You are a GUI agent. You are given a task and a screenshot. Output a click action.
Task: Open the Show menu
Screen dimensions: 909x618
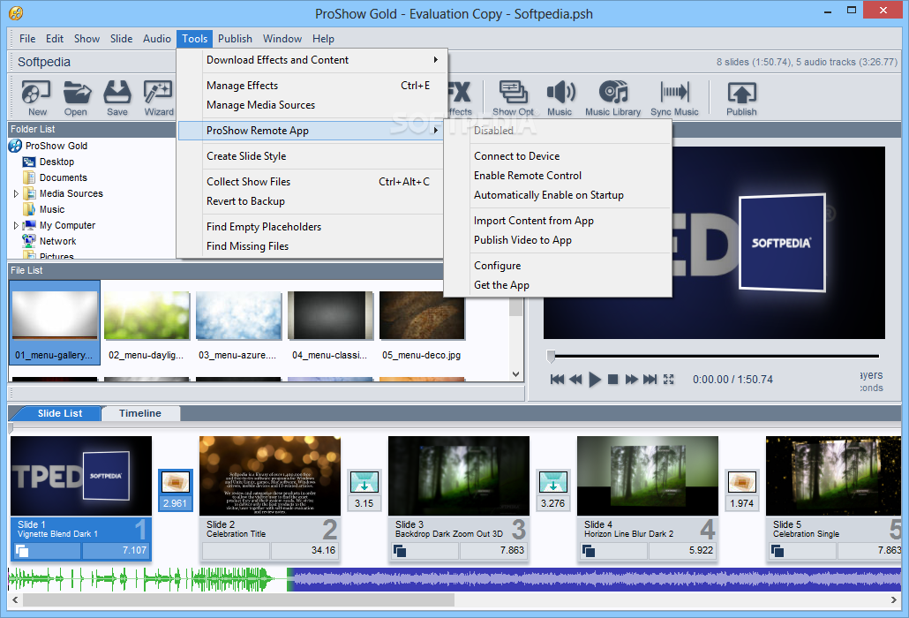(x=86, y=39)
